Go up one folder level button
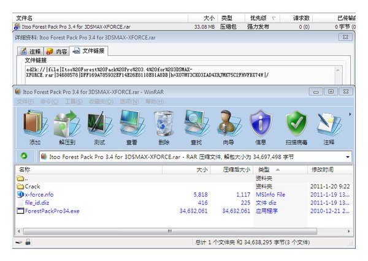 pos(24,156)
